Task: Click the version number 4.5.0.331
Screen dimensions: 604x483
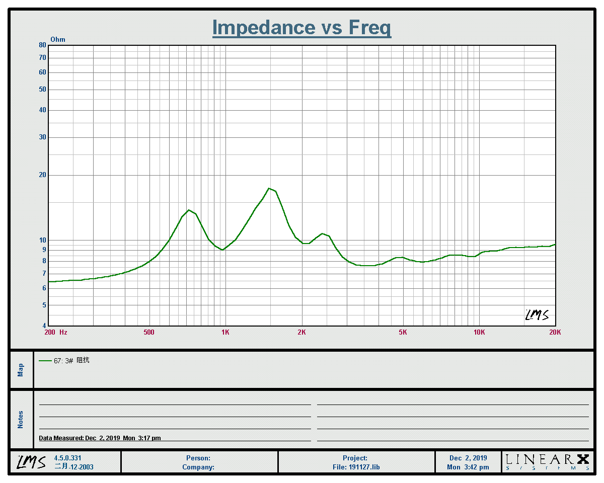Action: click(x=67, y=458)
